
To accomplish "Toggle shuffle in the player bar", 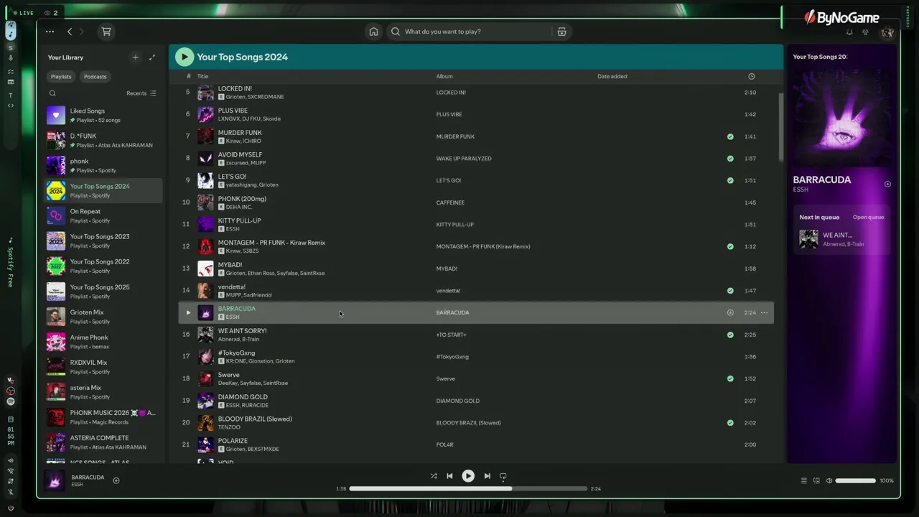I will pyautogui.click(x=434, y=476).
